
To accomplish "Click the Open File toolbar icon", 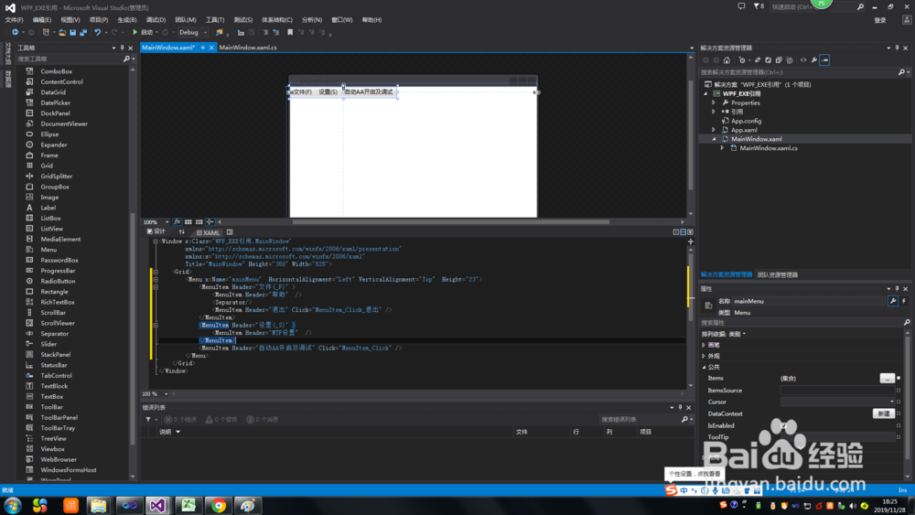I will pyautogui.click(x=62, y=33).
